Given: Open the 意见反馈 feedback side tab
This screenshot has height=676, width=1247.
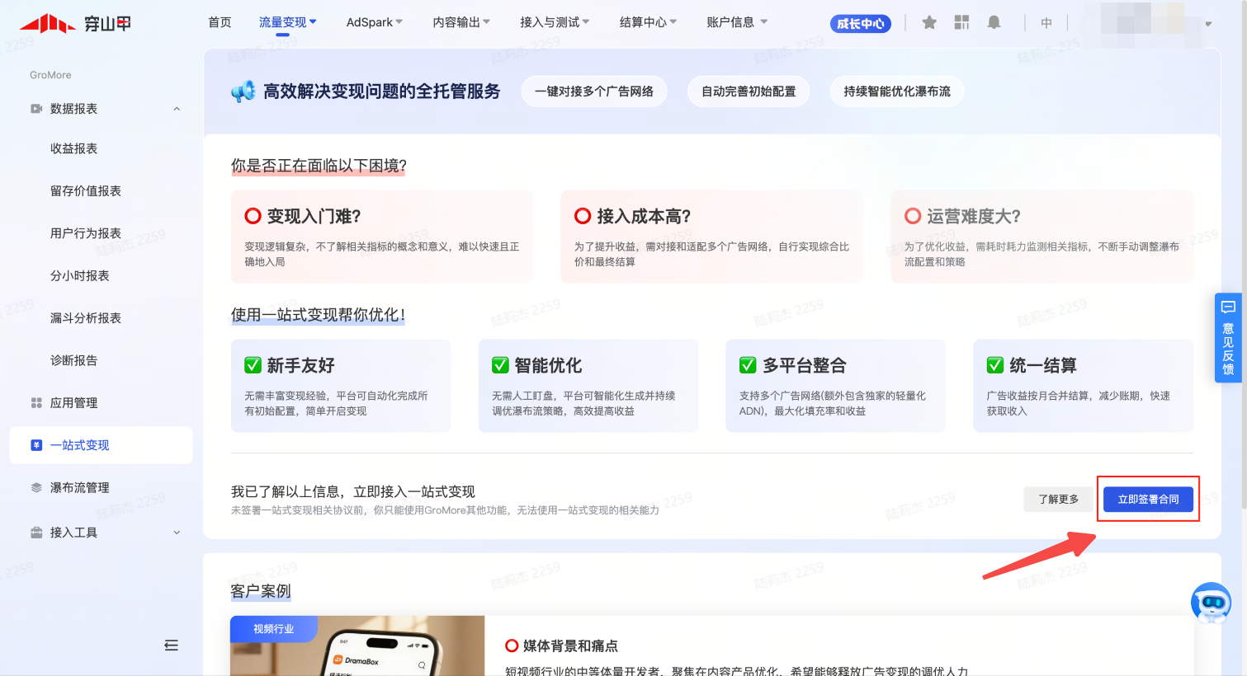Looking at the screenshot, I should tap(1228, 337).
